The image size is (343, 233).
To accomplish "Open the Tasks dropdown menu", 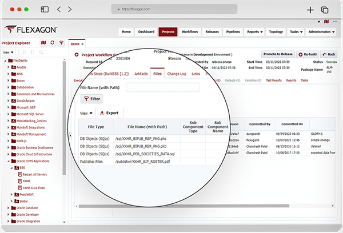I will (x=296, y=32).
